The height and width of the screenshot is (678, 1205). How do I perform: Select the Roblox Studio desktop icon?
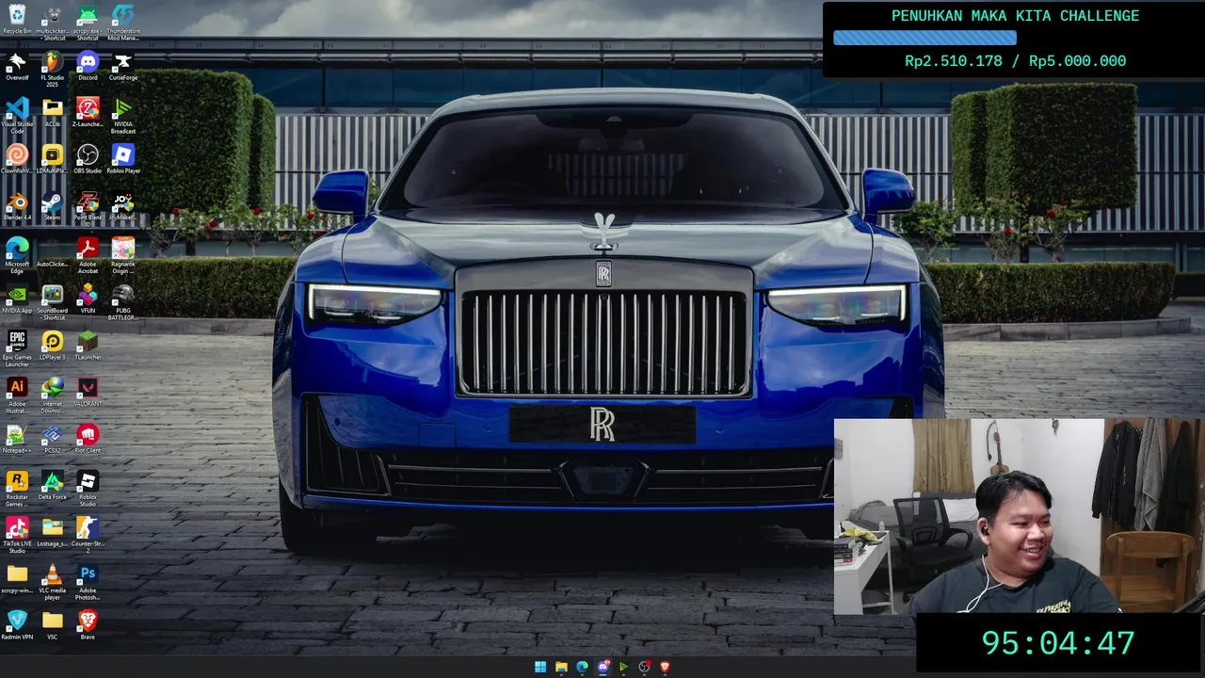tap(88, 489)
